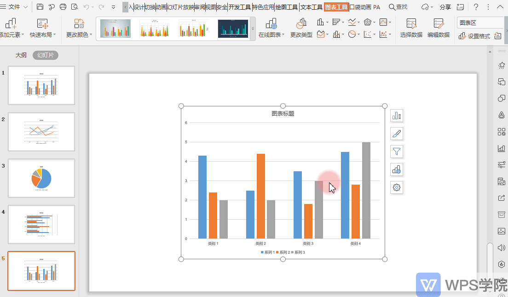Open the 文件 (File) menu
508x297 pixels.
(x=14, y=7)
